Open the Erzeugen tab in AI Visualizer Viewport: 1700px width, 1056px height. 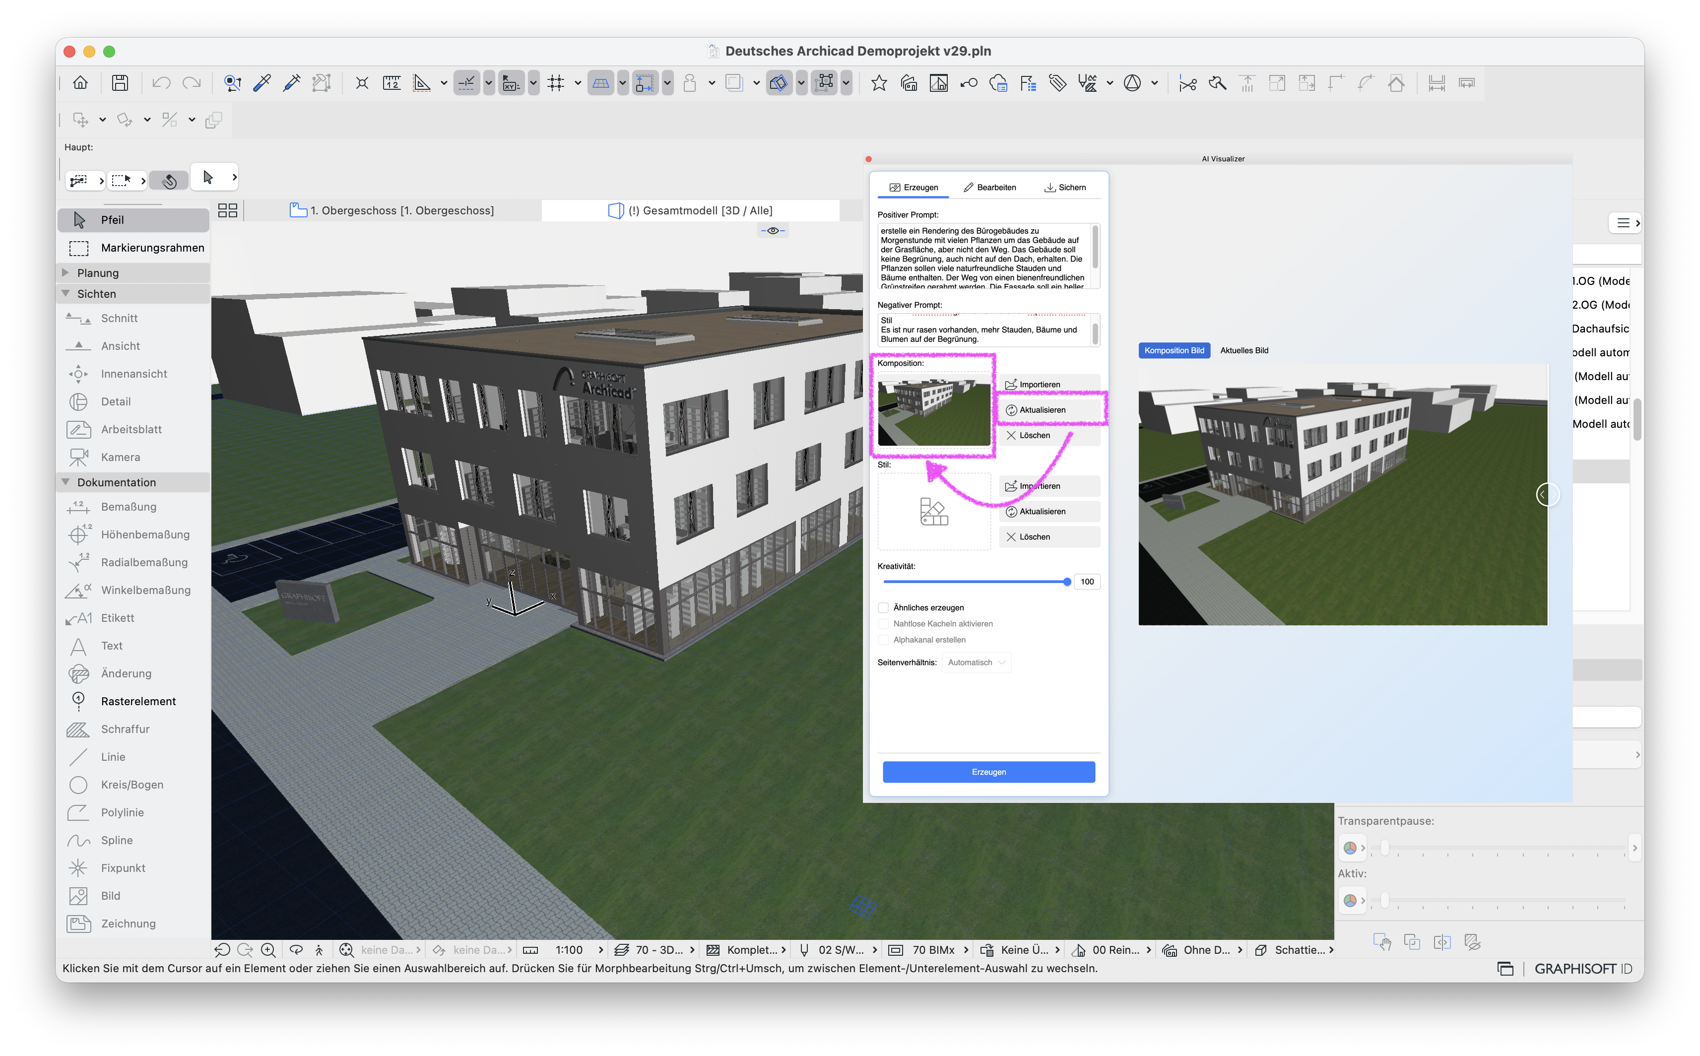click(914, 187)
